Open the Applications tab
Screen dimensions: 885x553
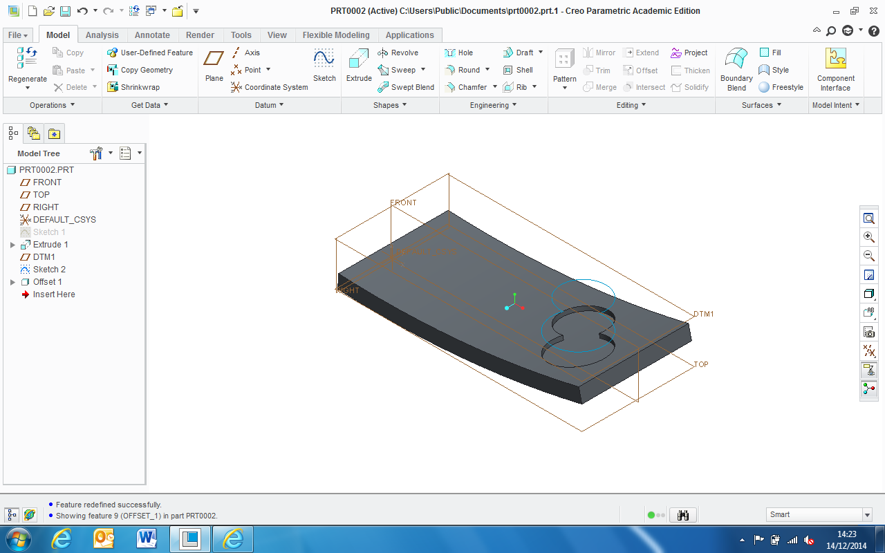(410, 35)
